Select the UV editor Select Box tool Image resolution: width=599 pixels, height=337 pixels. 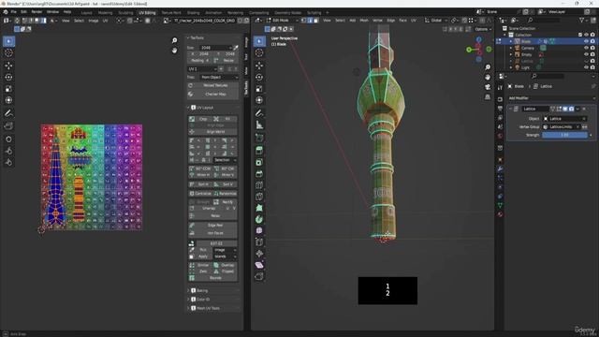pyautogui.click(x=8, y=41)
